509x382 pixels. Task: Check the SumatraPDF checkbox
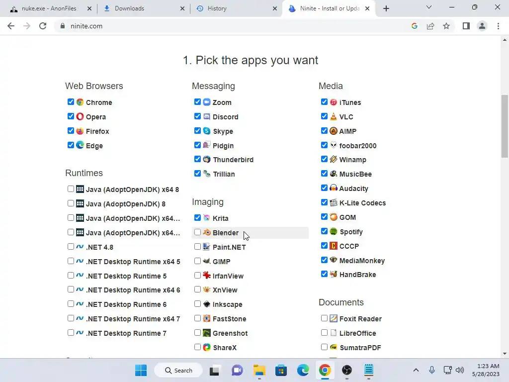point(324,347)
